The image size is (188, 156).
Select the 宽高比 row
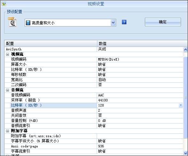pos(94,80)
